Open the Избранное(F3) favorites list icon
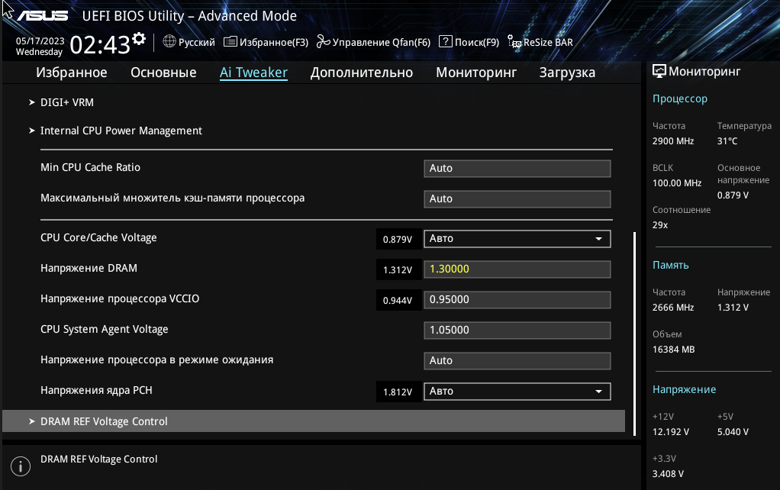The width and height of the screenshot is (780, 490). (x=230, y=42)
